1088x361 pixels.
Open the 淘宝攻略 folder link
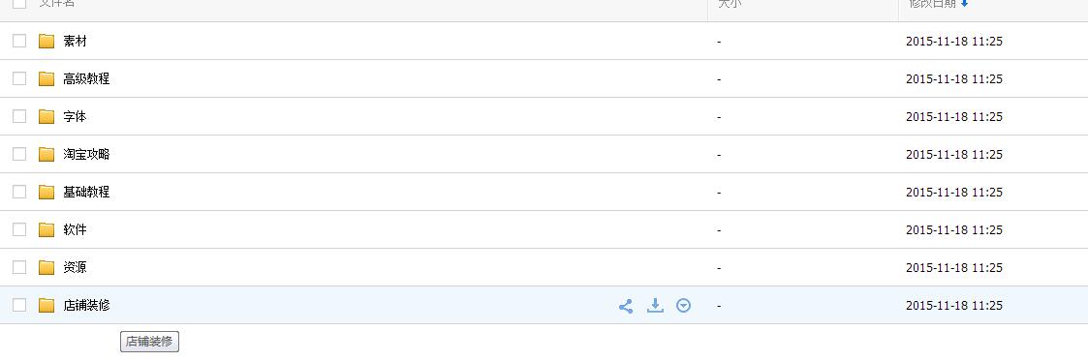[86, 155]
